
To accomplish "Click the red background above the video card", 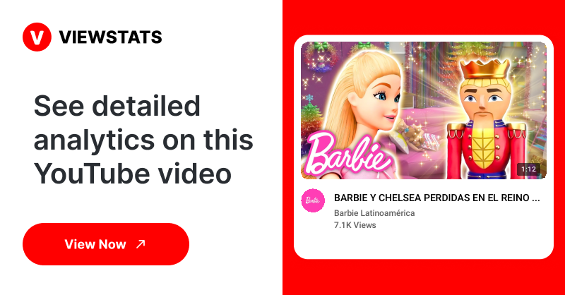I will tap(424, 17).
